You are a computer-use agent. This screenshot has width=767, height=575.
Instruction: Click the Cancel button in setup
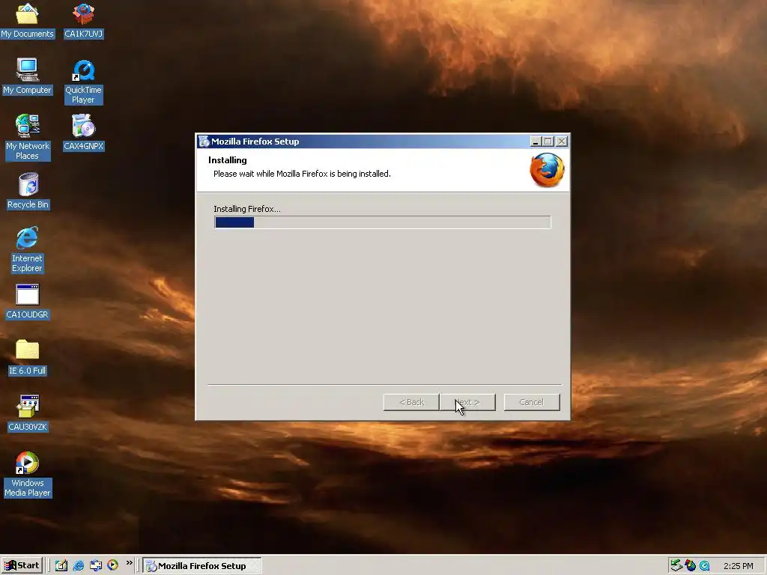(x=532, y=402)
